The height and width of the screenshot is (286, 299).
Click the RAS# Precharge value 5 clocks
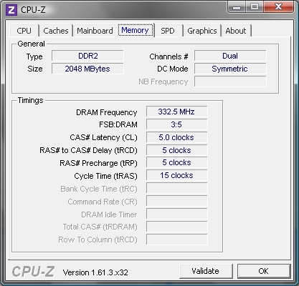coord(176,163)
